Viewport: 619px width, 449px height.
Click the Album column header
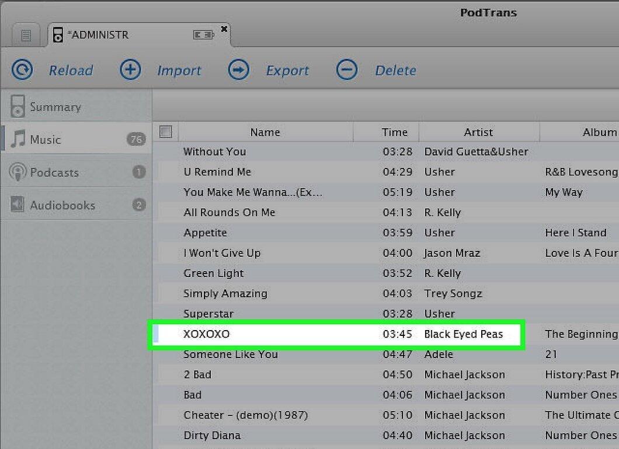579,132
